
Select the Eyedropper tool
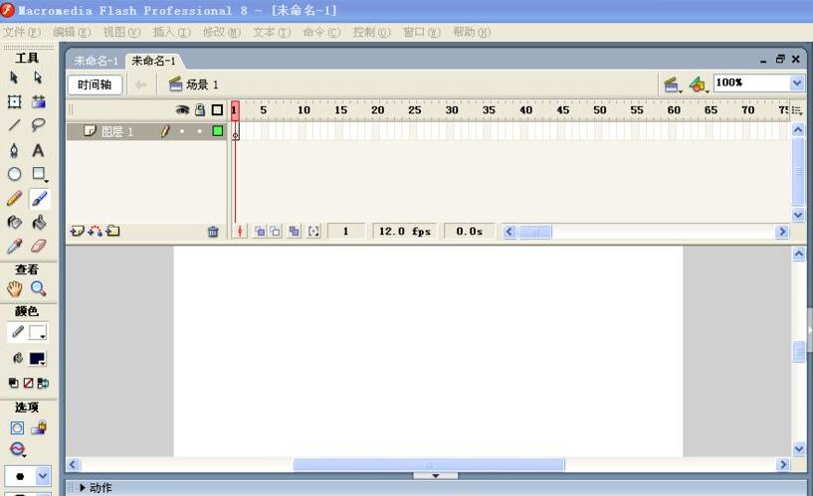14,246
